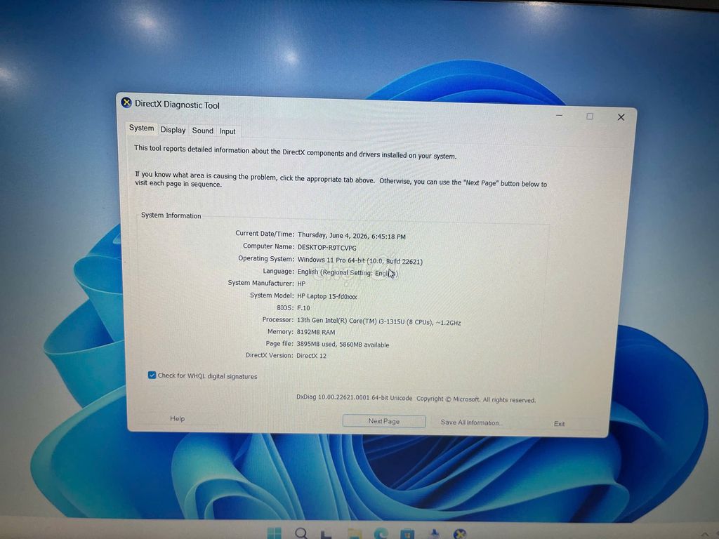Switch to the Display tab
The width and height of the screenshot is (719, 539).
pyautogui.click(x=173, y=130)
